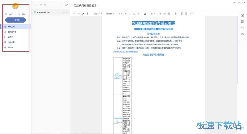Click the first indent icon after alignment

(182, 14)
